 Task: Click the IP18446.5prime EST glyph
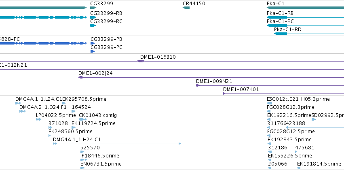(x=84, y=160)
